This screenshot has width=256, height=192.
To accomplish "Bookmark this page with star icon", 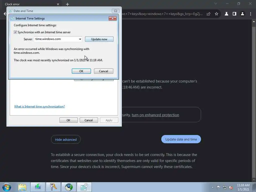I will coord(216,14).
